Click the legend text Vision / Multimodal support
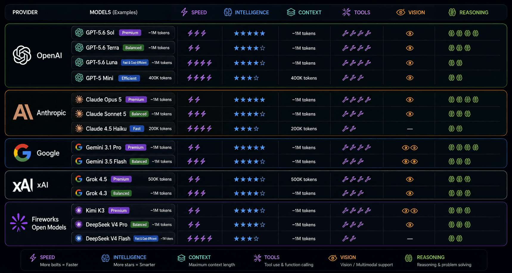The image size is (512, 273). [367, 265]
